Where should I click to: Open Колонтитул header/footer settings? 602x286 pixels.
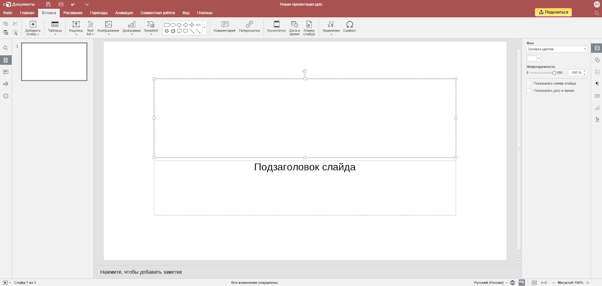(x=277, y=27)
